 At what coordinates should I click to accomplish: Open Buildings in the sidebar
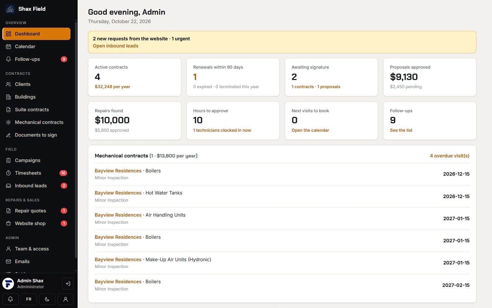coord(36,97)
